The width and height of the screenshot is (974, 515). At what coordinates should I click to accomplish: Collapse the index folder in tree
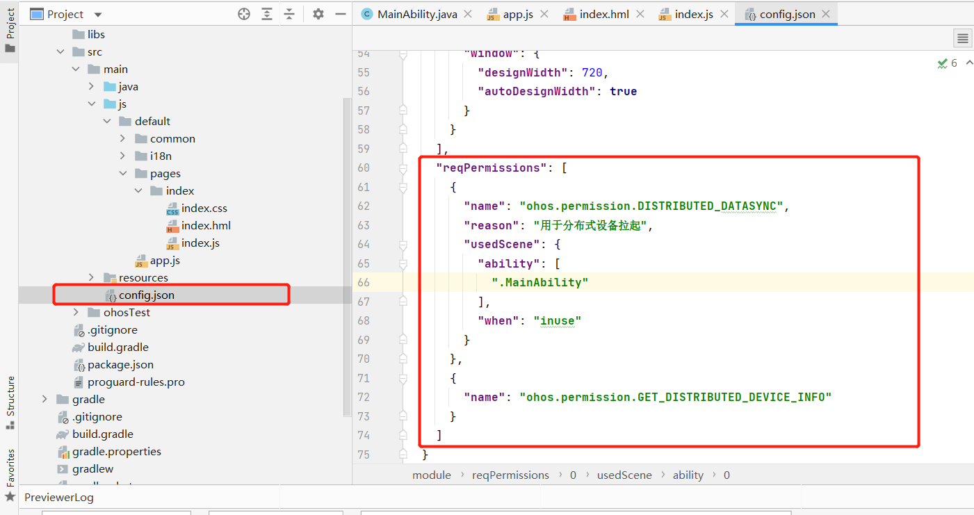[x=138, y=191]
